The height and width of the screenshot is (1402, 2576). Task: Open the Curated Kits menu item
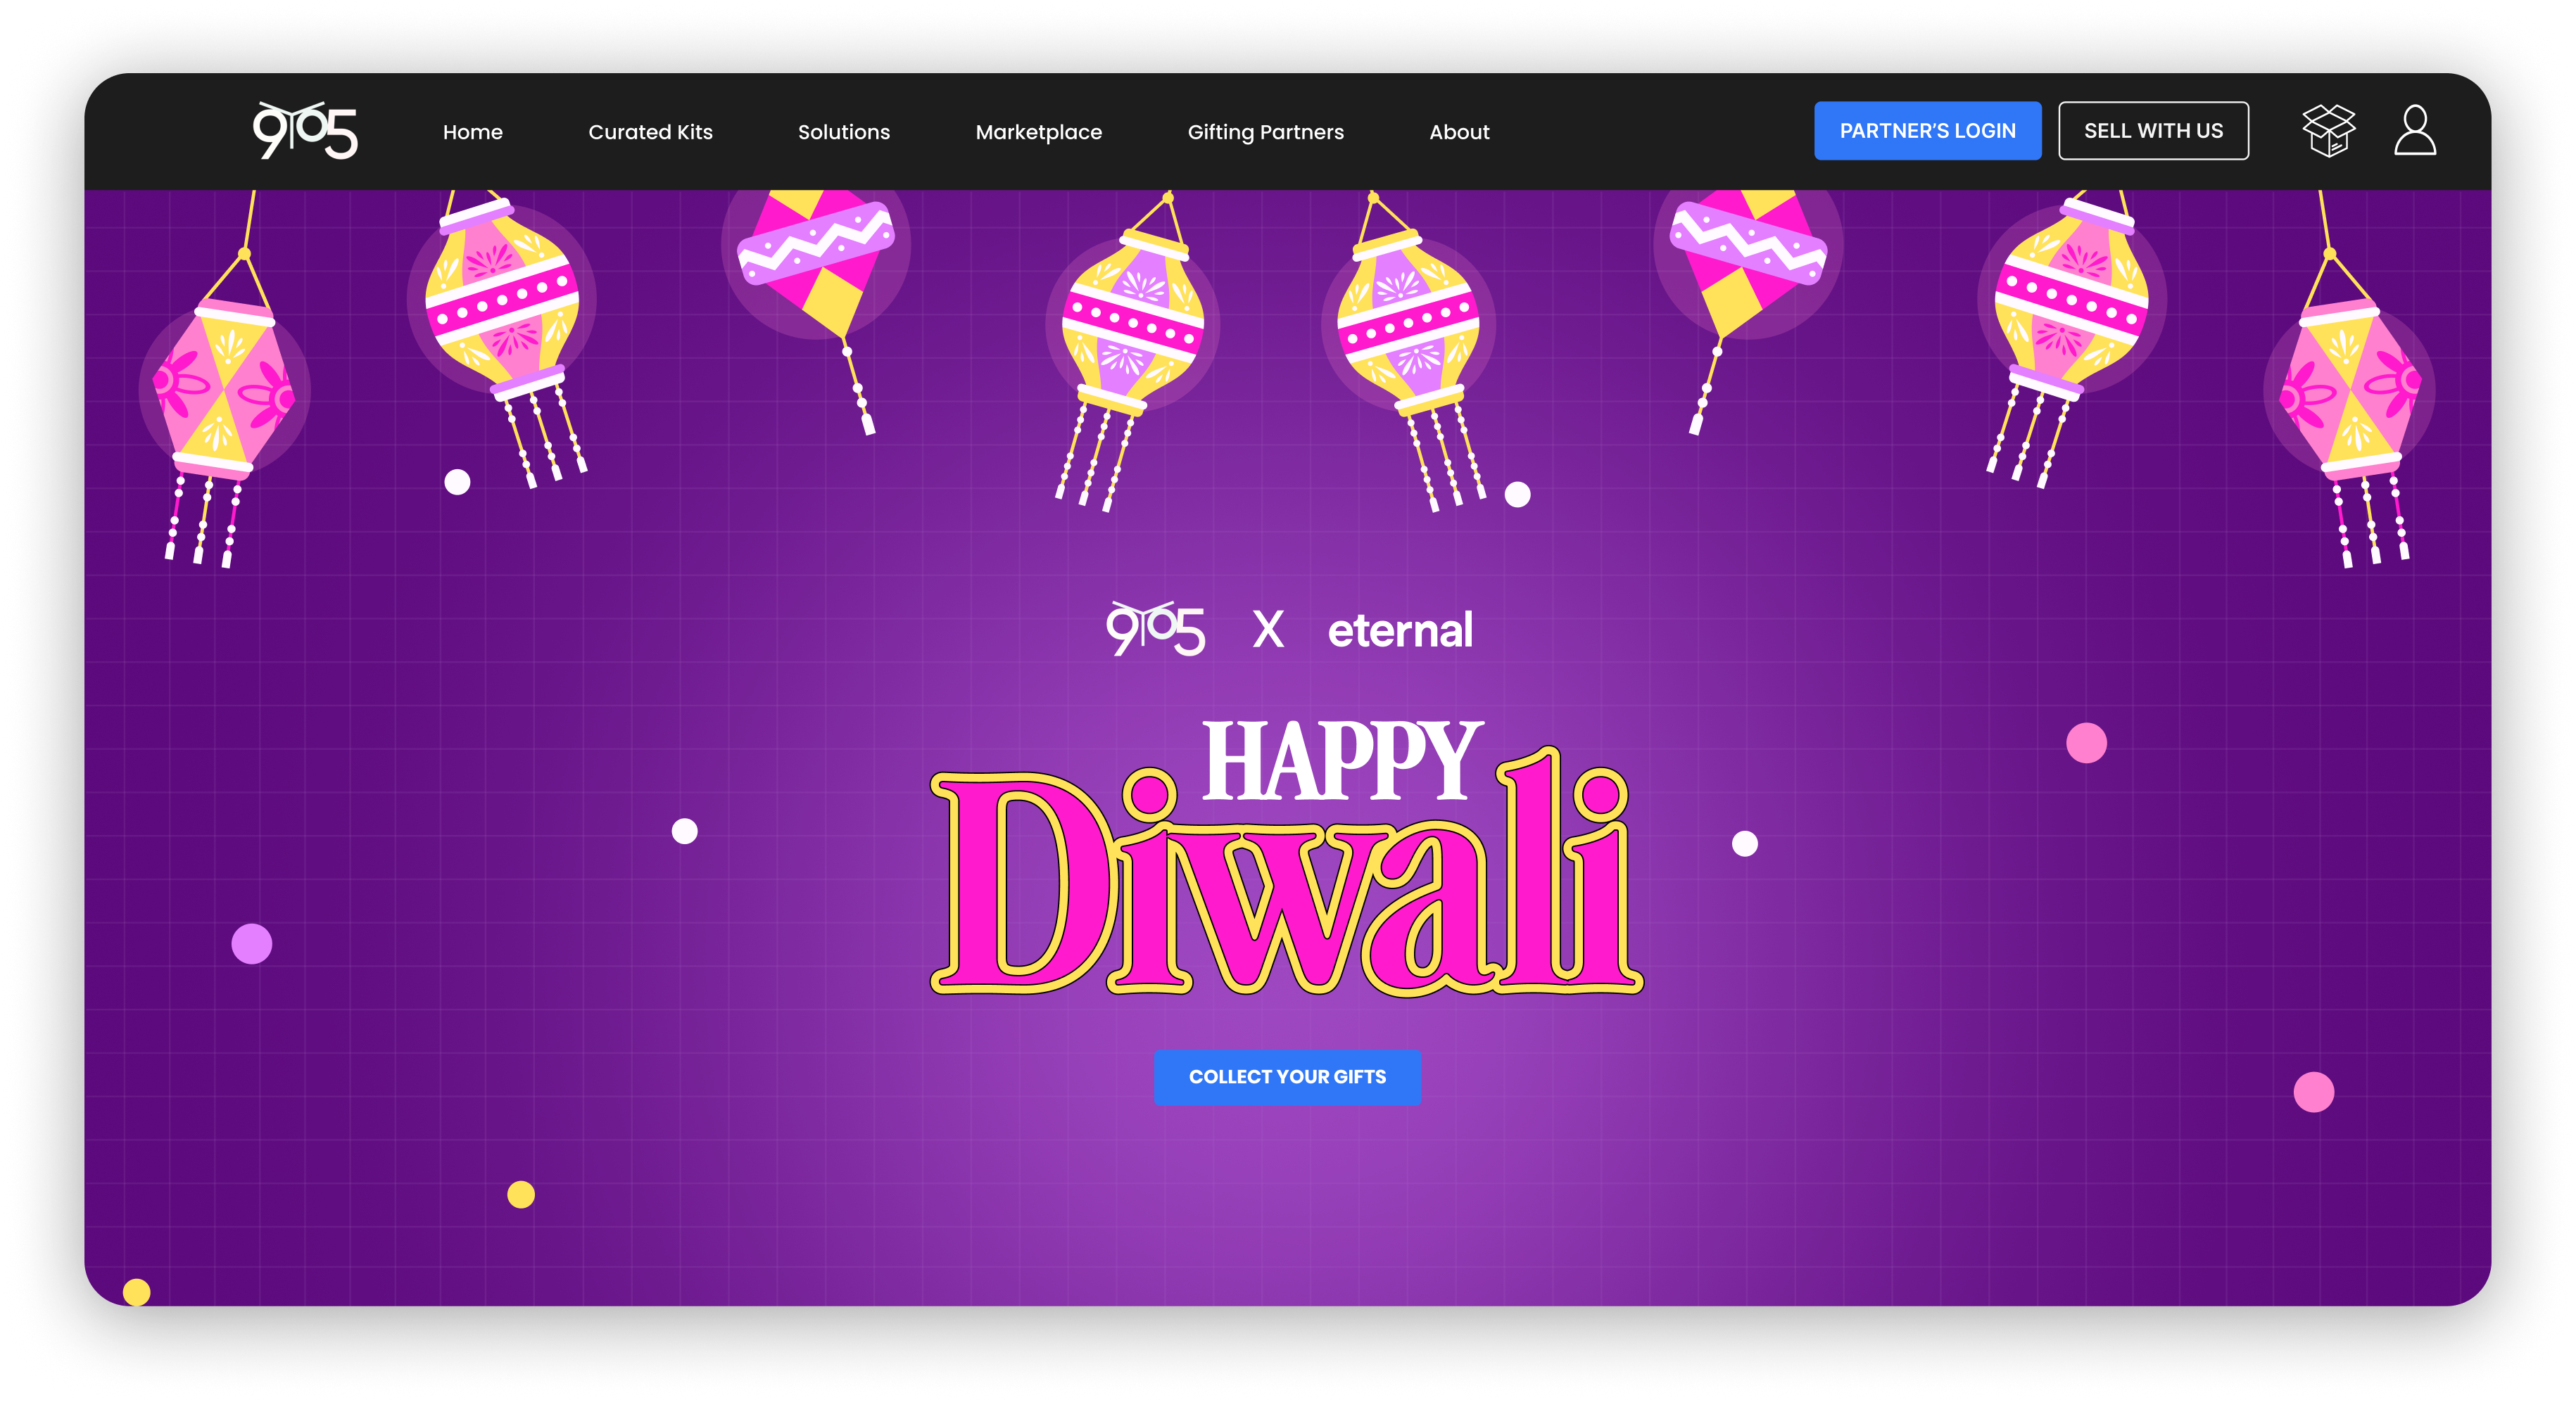pos(650,132)
